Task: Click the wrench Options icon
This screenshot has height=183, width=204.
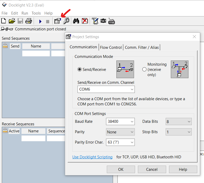Action: coord(66,21)
